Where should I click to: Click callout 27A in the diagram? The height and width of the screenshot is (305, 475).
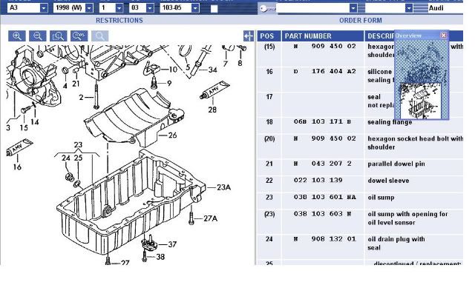pos(210,218)
